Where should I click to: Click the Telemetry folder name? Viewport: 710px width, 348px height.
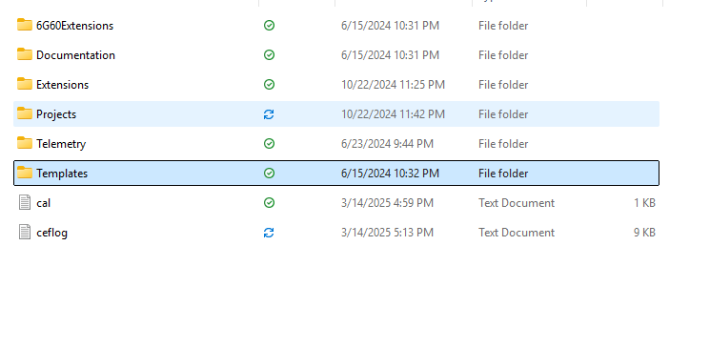point(61,144)
